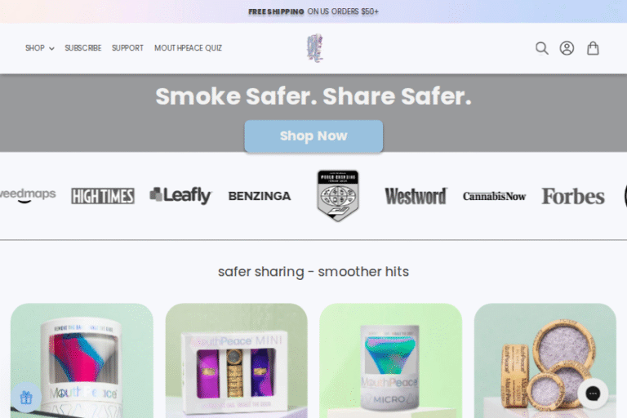Open the MouthPeace Micro product image
Viewport: 627px width, 418px height.
(x=391, y=361)
